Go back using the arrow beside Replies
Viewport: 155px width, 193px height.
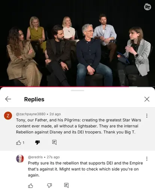pyautogui.click(x=8, y=99)
